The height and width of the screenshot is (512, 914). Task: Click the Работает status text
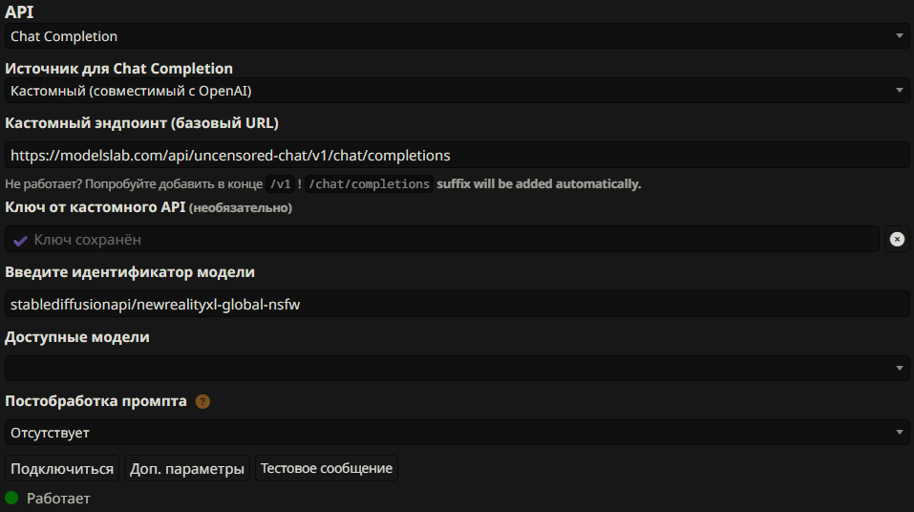click(58, 499)
